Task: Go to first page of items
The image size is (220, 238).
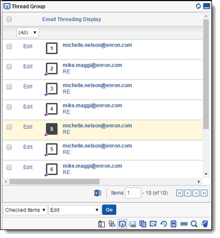Action: point(179,193)
